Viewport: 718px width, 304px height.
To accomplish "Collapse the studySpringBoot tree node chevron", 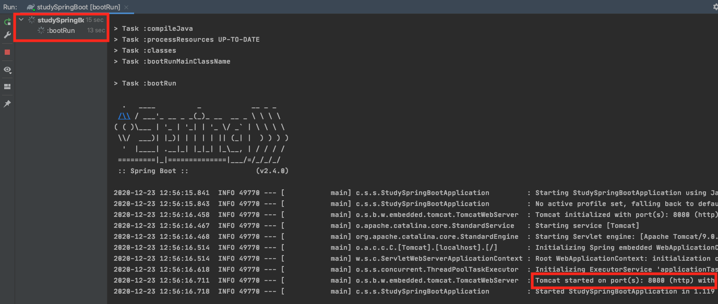I will pos(21,20).
